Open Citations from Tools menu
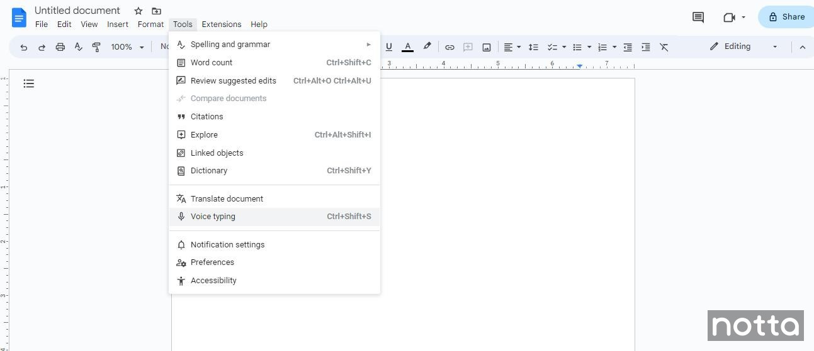This screenshot has width=814, height=351. pos(274,117)
